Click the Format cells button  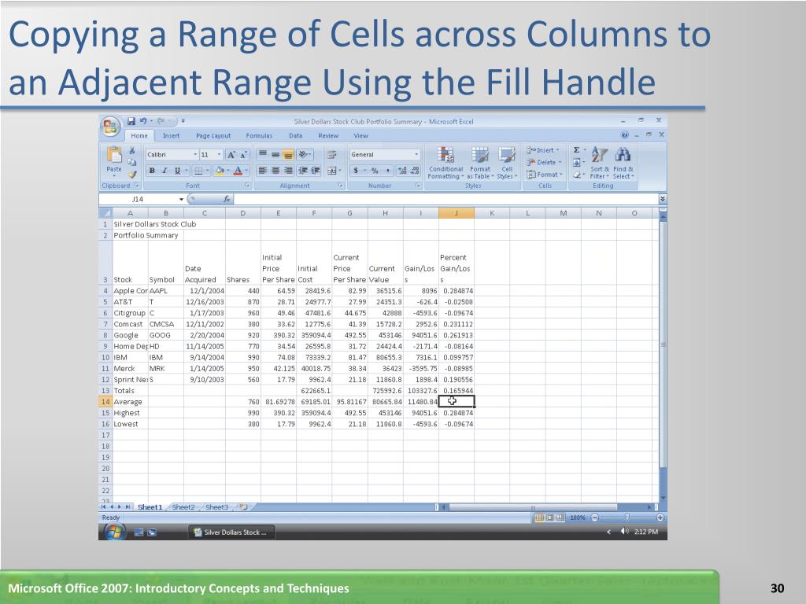point(545,175)
